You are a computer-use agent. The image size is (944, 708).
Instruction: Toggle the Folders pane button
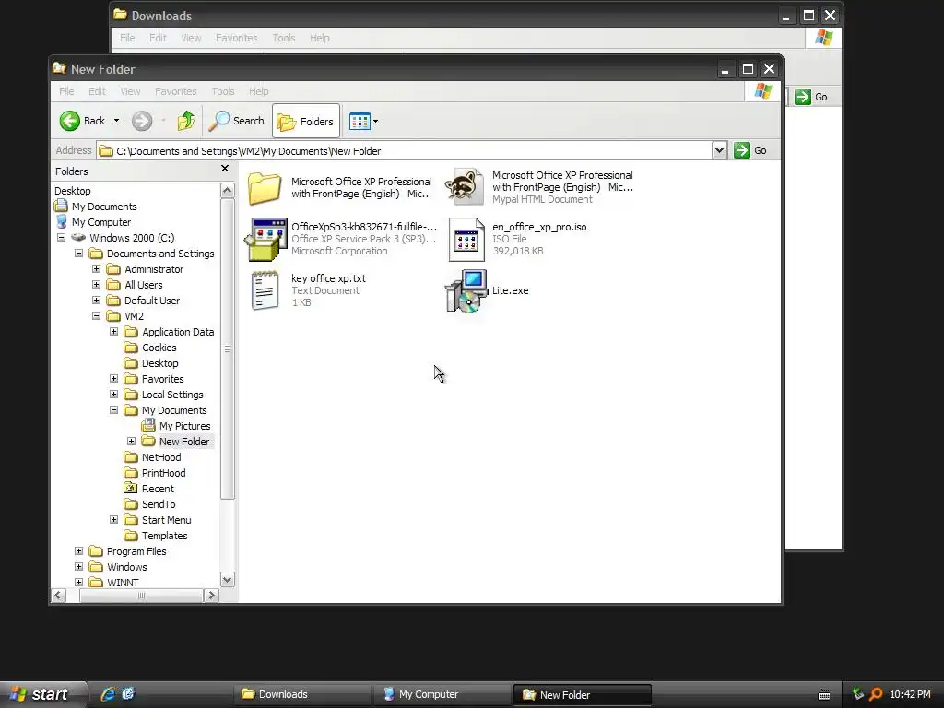tap(306, 121)
